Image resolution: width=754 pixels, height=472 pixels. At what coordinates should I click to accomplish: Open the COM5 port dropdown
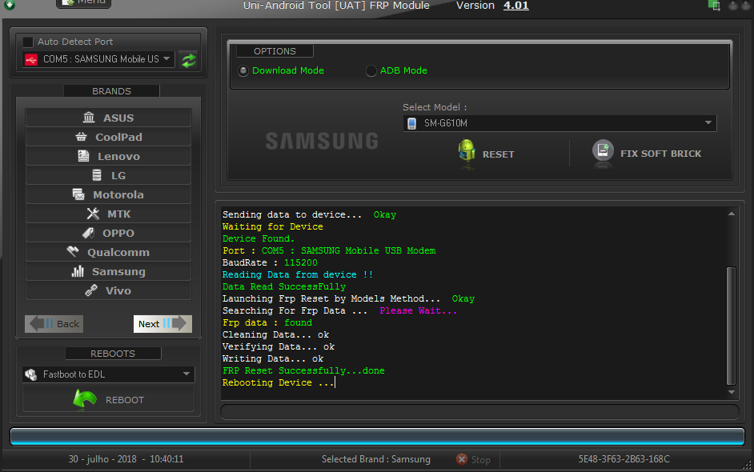point(98,60)
